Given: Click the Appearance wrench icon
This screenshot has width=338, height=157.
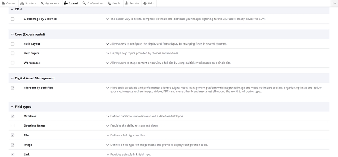Looking at the screenshot, I should click(x=42, y=3).
